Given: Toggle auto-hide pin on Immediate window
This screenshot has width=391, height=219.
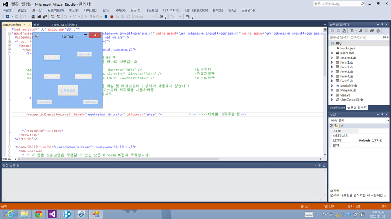Looking at the screenshot, I should point(320,165).
